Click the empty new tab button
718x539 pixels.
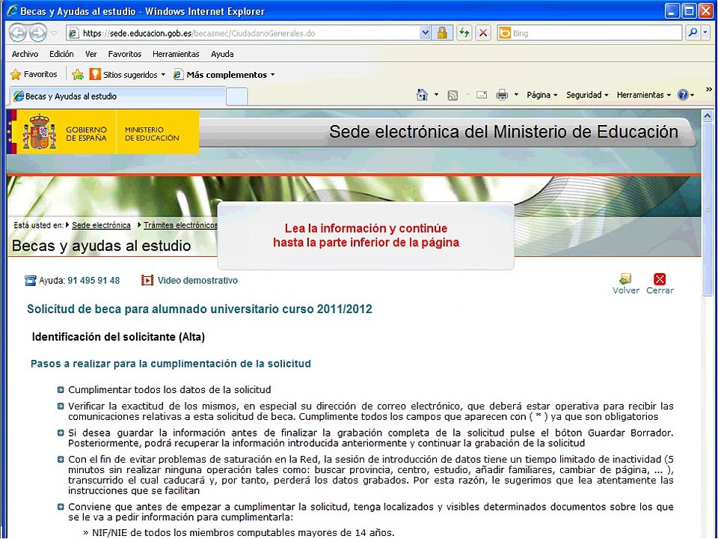pos(237,97)
